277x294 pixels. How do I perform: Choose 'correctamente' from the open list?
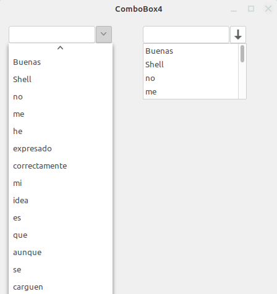point(61,166)
